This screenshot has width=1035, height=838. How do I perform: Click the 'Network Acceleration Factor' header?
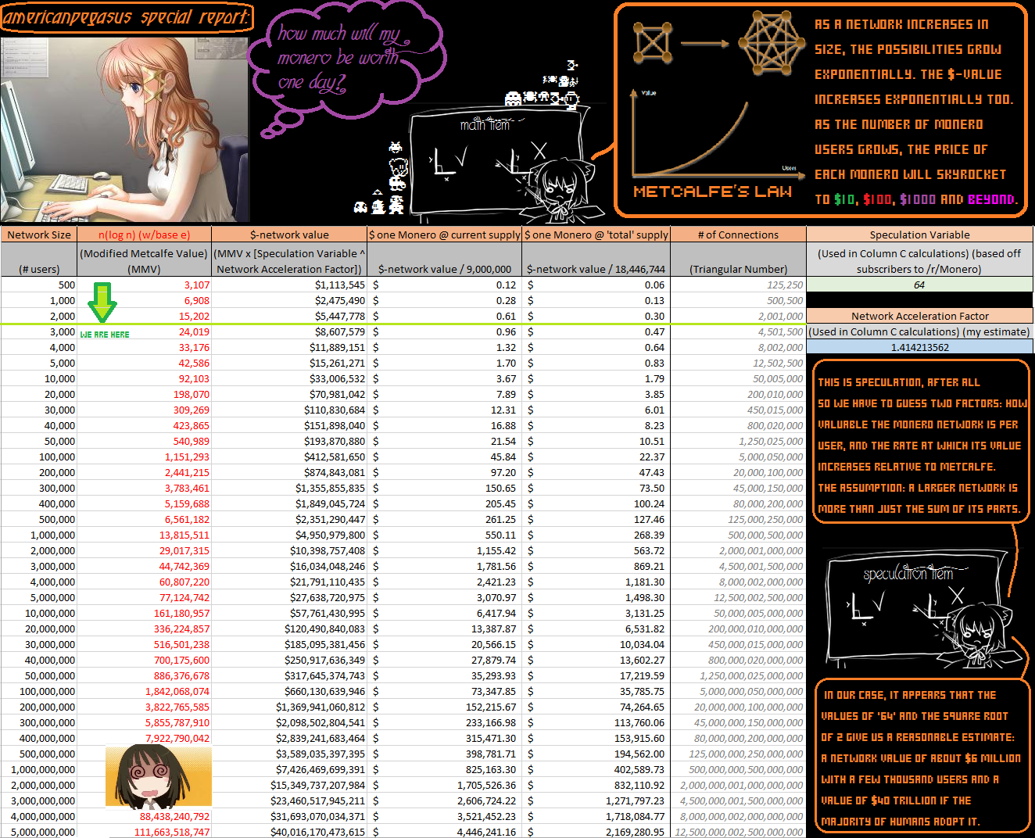(x=919, y=316)
